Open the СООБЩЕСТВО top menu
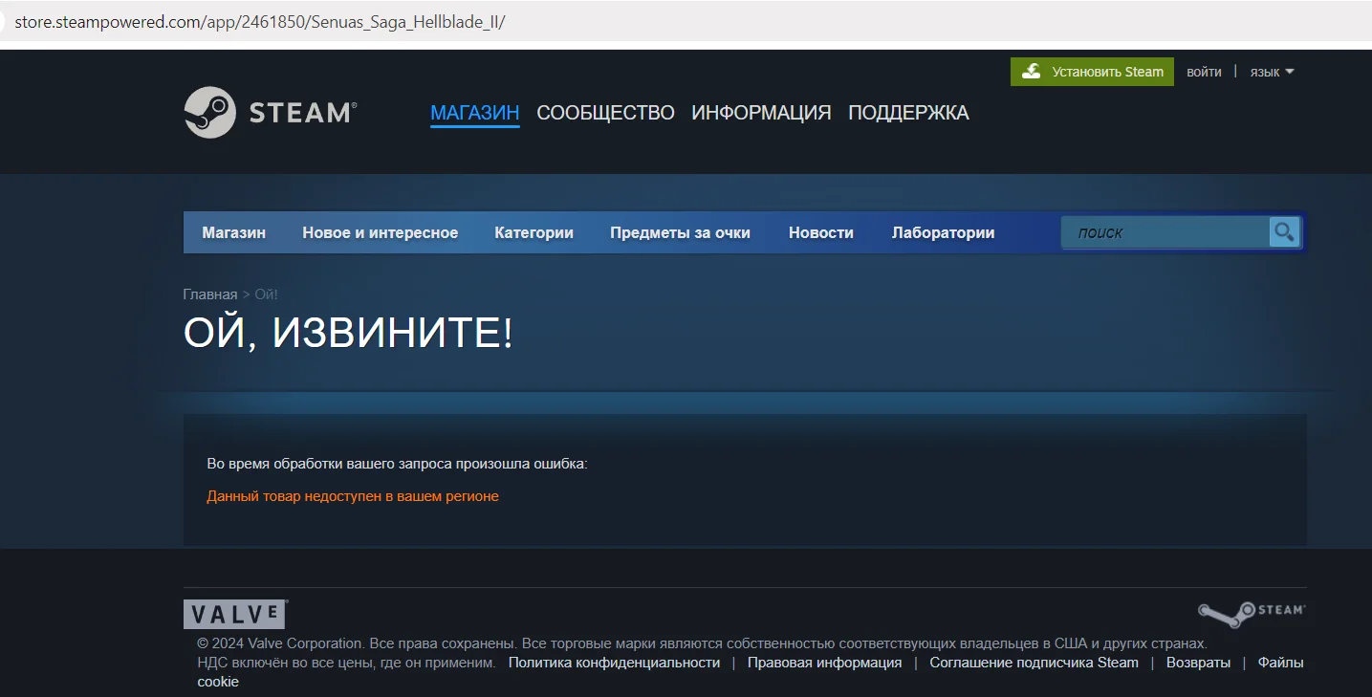1372x697 pixels. tap(605, 113)
